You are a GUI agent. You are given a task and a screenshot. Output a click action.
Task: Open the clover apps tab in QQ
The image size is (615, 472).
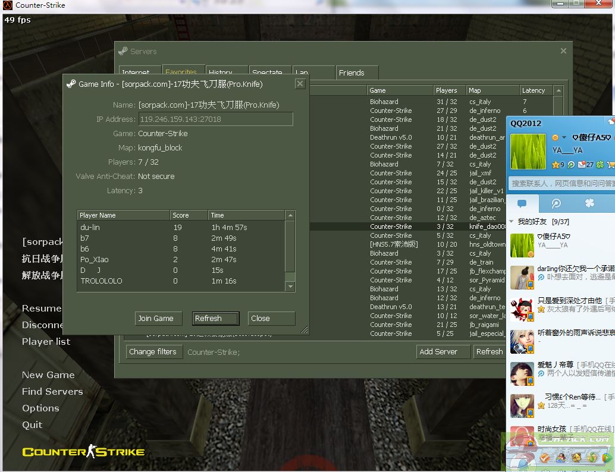coord(589,203)
